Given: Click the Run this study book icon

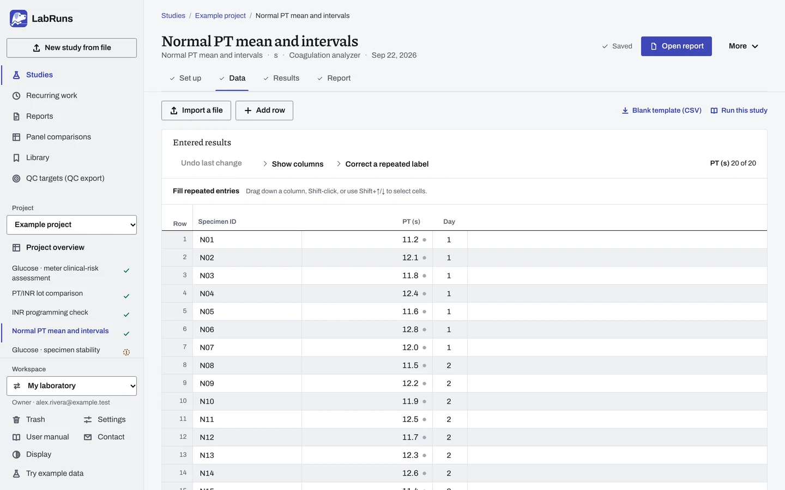Looking at the screenshot, I should 714,111.
